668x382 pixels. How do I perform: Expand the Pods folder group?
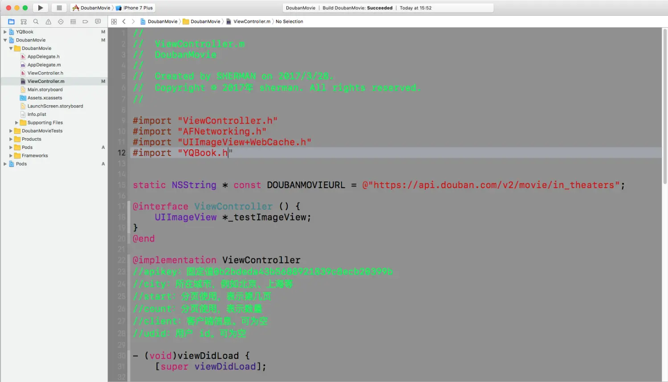[x=11, y=148]
